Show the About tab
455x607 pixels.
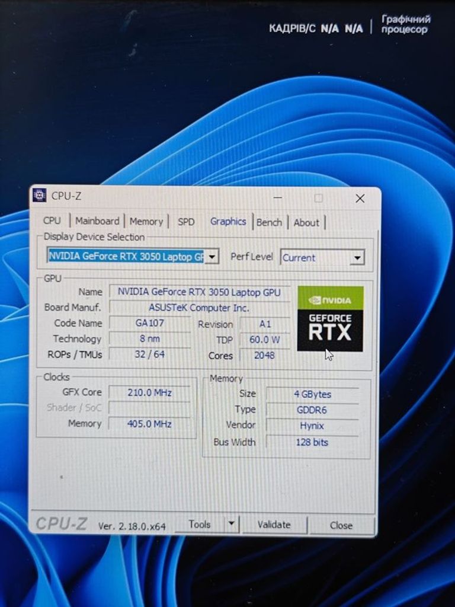click(x=306, y=223)
